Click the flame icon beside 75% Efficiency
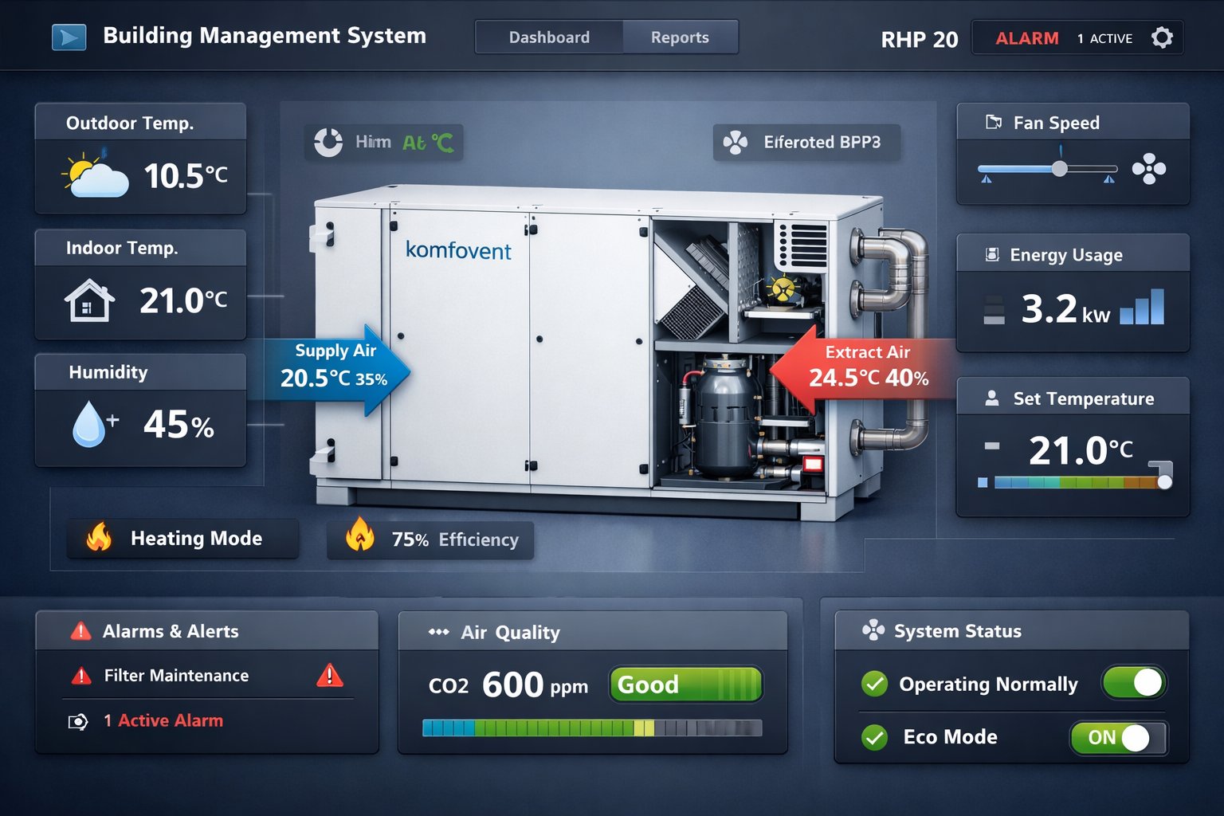Image resolution: width=1224 pixels, height=816 pixels. [360, 535]
